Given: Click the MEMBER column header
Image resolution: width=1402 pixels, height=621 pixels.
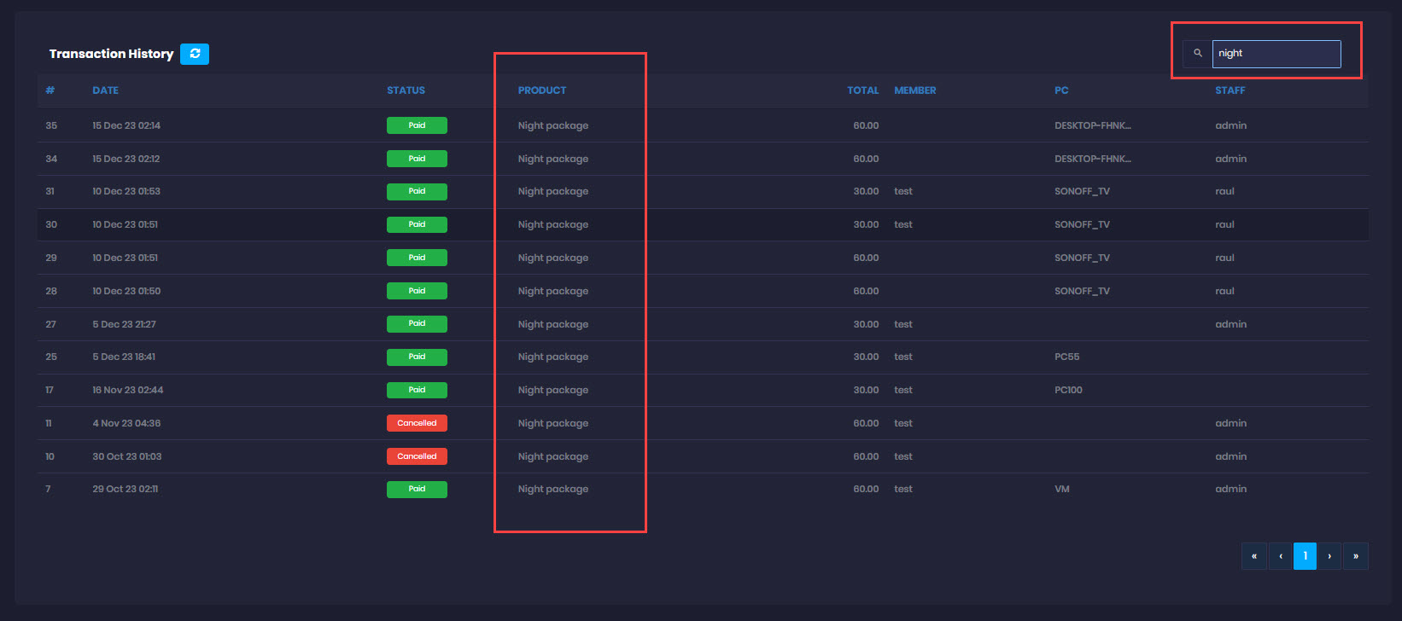Looking at the screenshot, I should tap(915, 90).
